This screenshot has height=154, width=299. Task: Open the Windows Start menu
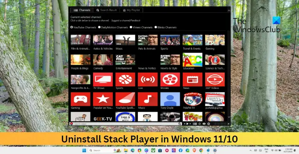pyautogui.click(x=84, y=151)
